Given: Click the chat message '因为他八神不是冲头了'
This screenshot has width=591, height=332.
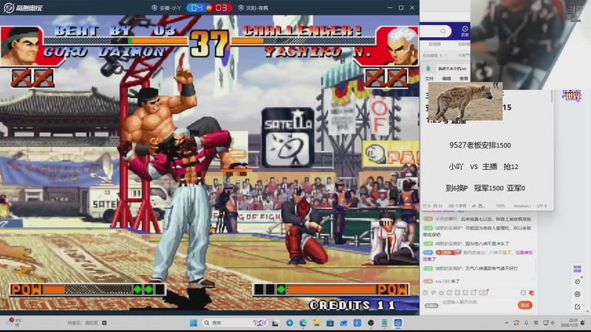Looking at the screenshot, I should (x=487, y=243).
